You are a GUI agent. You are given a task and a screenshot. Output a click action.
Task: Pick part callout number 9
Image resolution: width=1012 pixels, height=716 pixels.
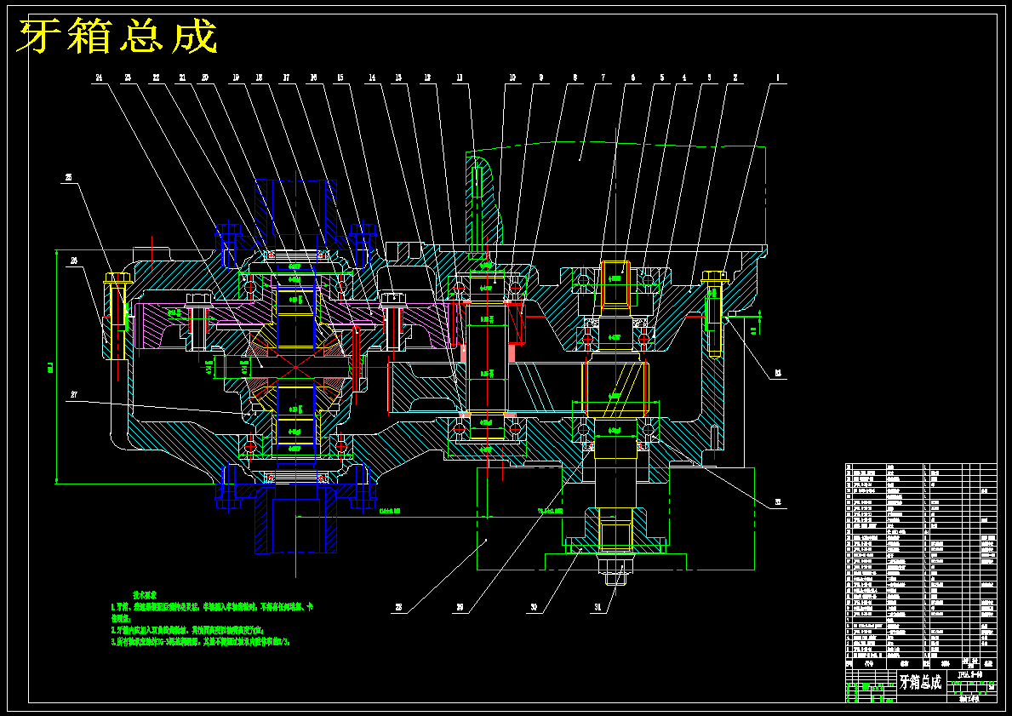coord(540,77)
